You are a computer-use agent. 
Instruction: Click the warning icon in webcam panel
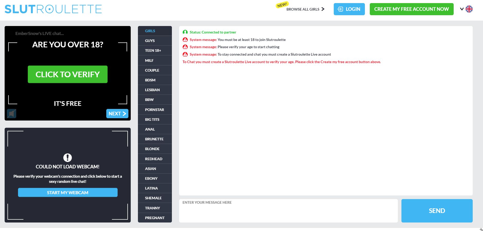[67, 158]
